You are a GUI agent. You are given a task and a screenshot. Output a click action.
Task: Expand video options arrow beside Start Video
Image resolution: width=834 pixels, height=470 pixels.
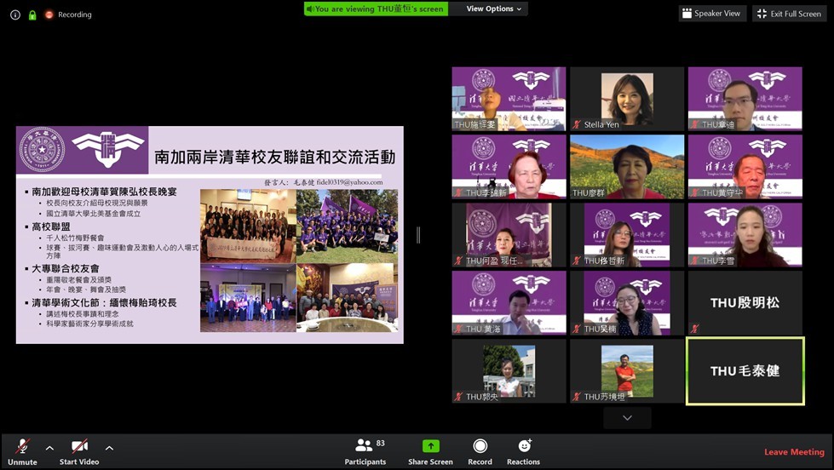109,448
